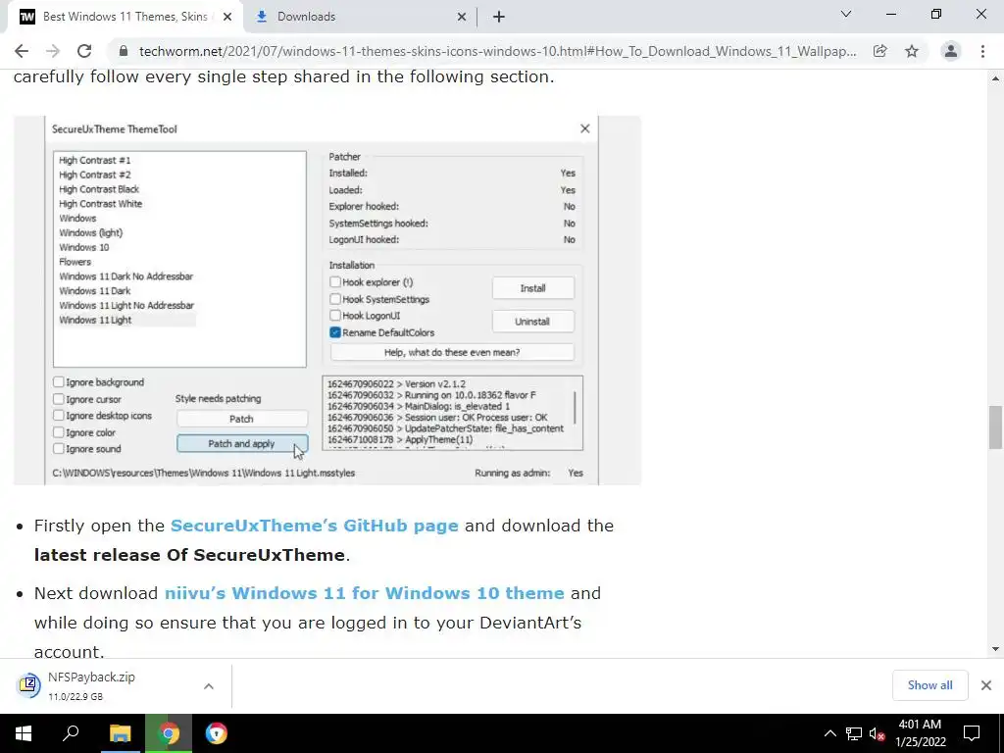Close the downloads shelf
The image size is (1004, 753).
click(x=986, y=685)
